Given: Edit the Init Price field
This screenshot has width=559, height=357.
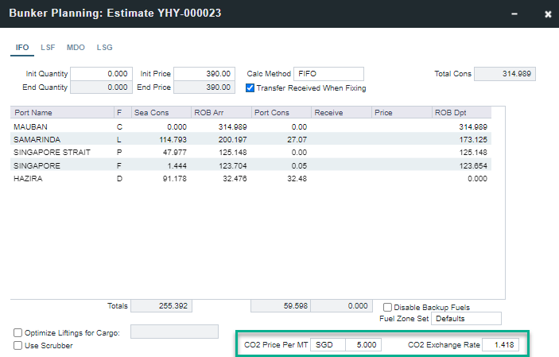Looking at the screenshot, I should point(204,74).
